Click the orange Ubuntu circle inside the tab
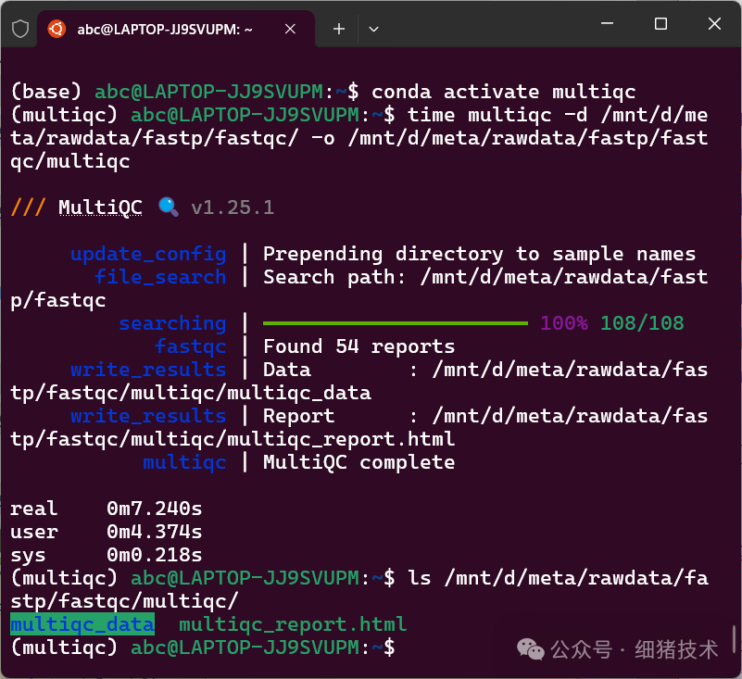The width and height of the screenshot is (742, 679). click(57, 29)
